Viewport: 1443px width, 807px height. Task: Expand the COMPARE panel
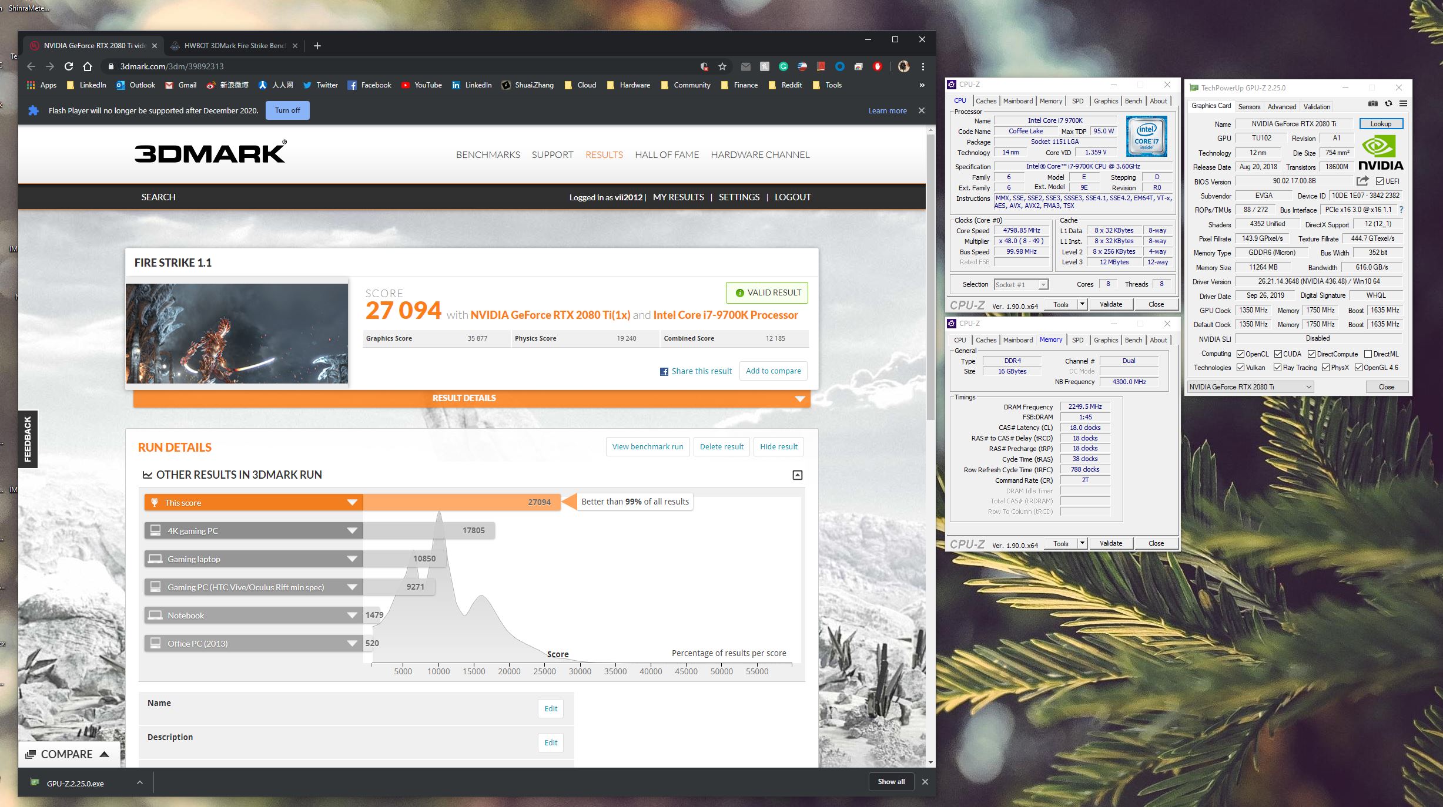coord(68,754)
